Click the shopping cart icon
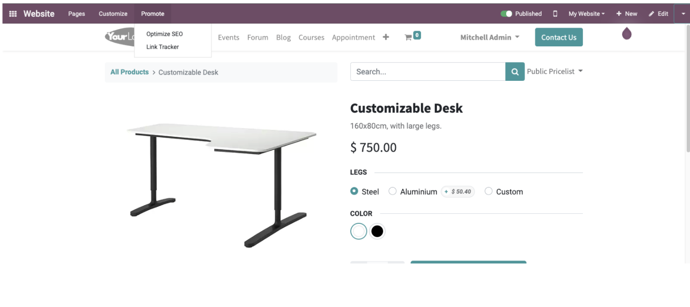 pyautogui.click(x=408, y=37)
